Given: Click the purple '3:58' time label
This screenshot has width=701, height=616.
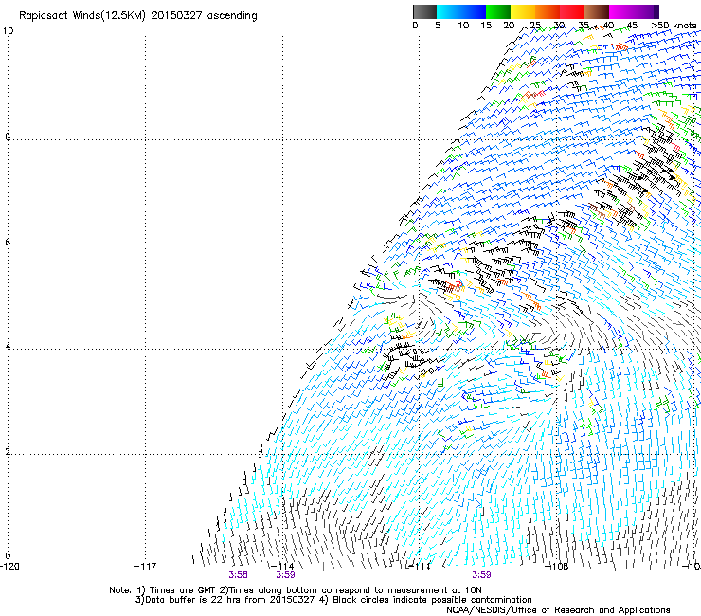Looking at the screenshot, I should pos(238,575).
